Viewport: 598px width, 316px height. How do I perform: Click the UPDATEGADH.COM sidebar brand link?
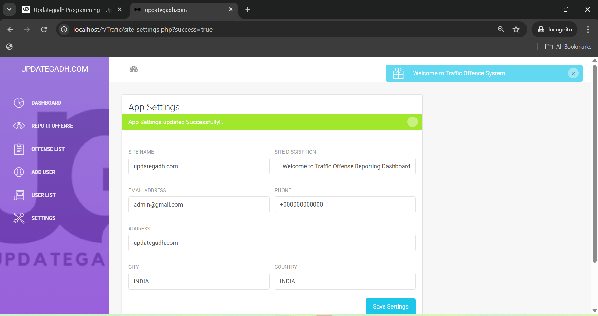click(x=55, y=69)
